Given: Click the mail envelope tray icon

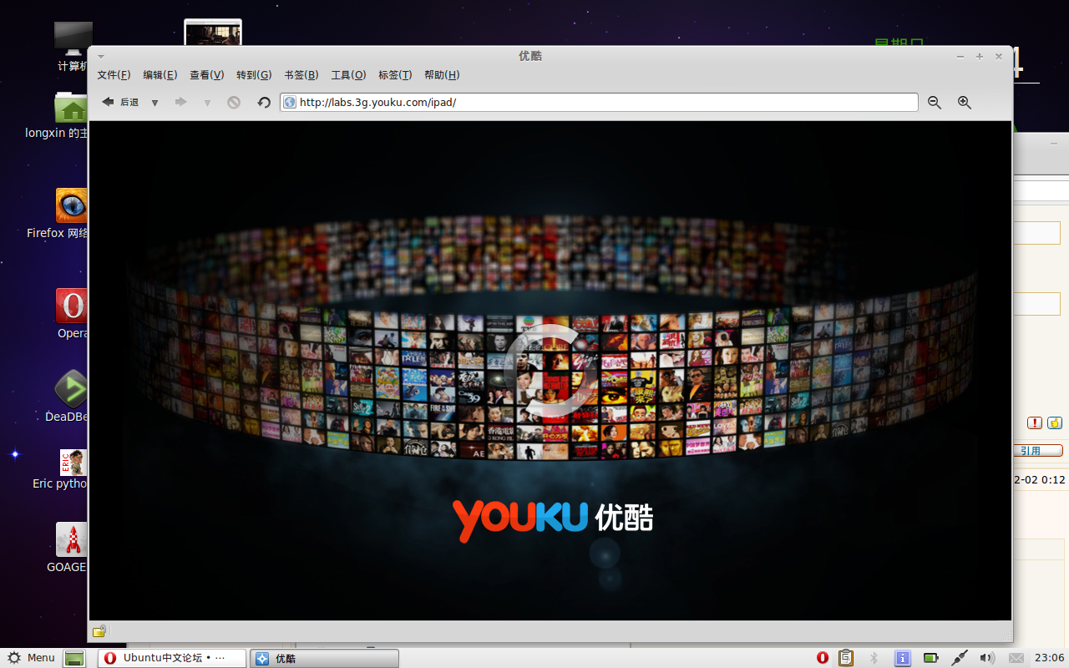Looking at the screenshot, I should [1016, 658].
